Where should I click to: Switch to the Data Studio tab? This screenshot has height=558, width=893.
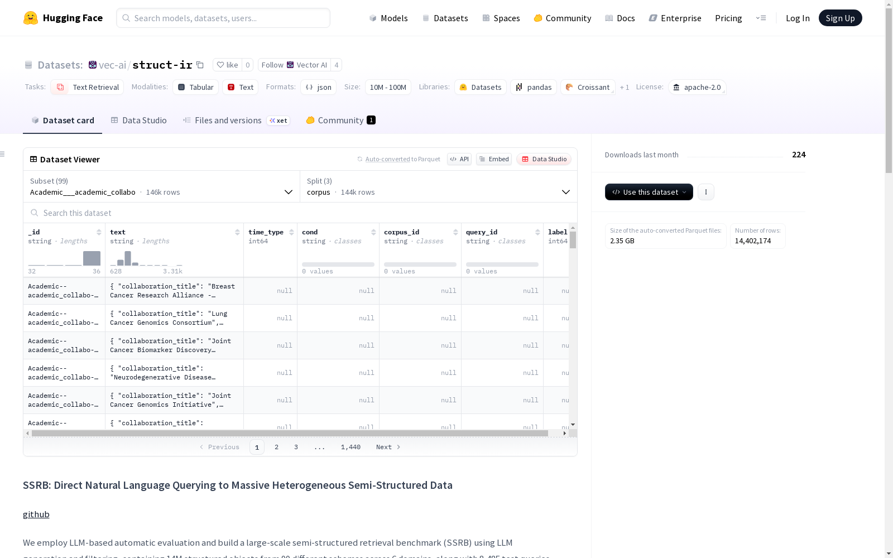[x=139, y=120]
